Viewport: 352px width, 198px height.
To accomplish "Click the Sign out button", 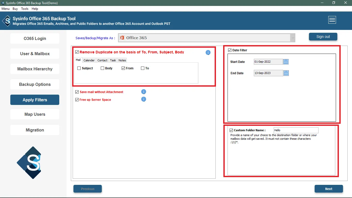I will click(323, 37).
